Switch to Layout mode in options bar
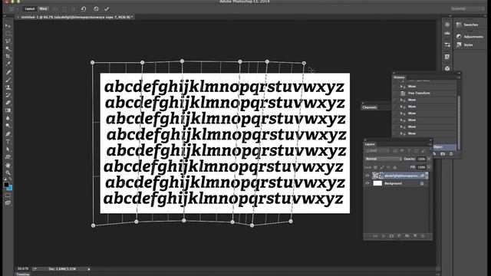This screenshot has width=491, height=276. [x=30, y=8]
